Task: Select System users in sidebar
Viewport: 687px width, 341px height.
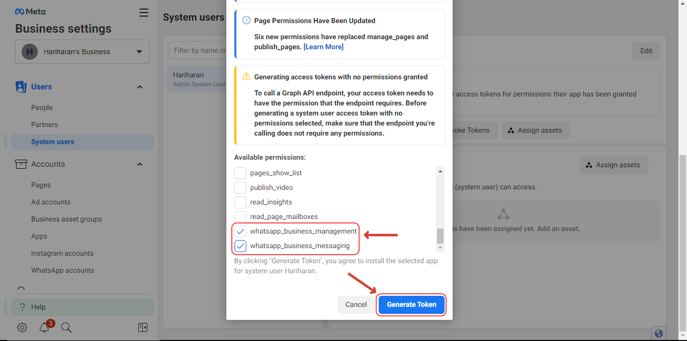Action: [82, 142]
